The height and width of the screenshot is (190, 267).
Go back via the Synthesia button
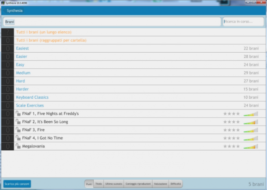coord(14,11)
